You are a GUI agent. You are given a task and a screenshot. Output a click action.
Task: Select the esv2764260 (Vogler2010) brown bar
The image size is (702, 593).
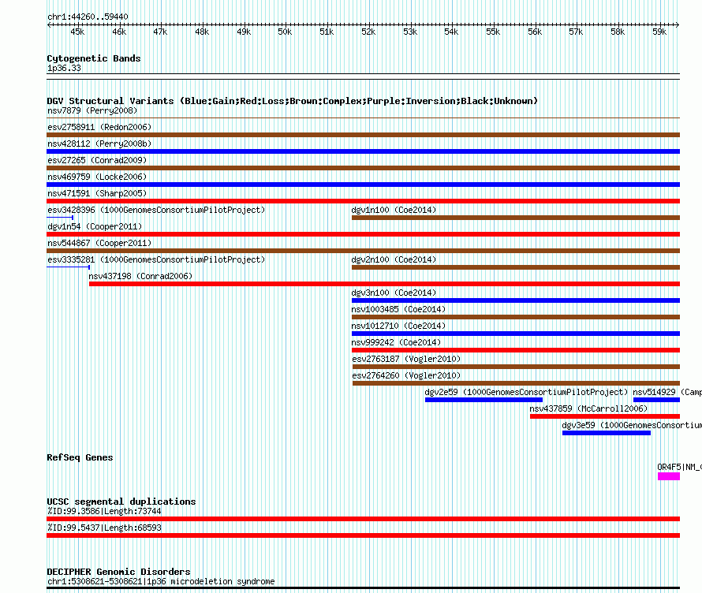[516, 383]
